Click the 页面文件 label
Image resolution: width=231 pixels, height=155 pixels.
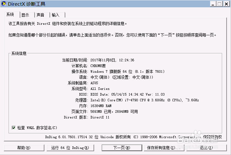coord(79,111)
